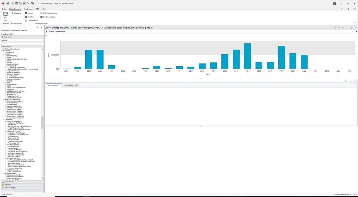Click the Hauptmenü button at panel bottom

coord(22,181)
